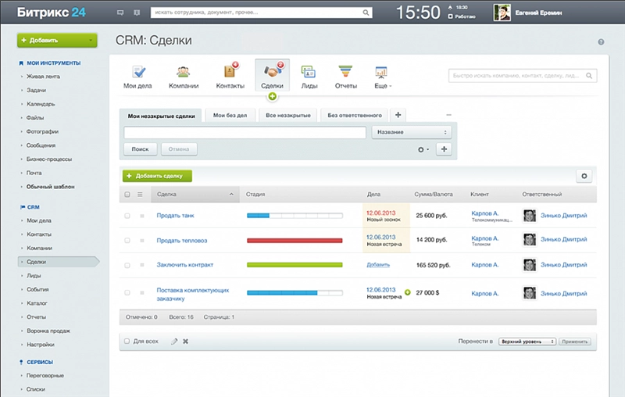Click the pencil edit icon below table
The image size is (625, 397).
click(x=174, y=342)
